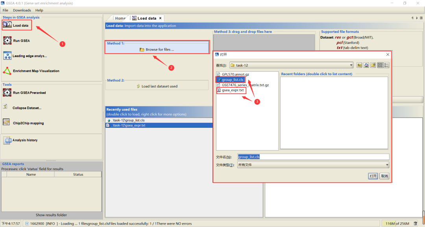This screenshot has height=227, width=425.
Task: Click Show results folder
Action: (51, 215)
